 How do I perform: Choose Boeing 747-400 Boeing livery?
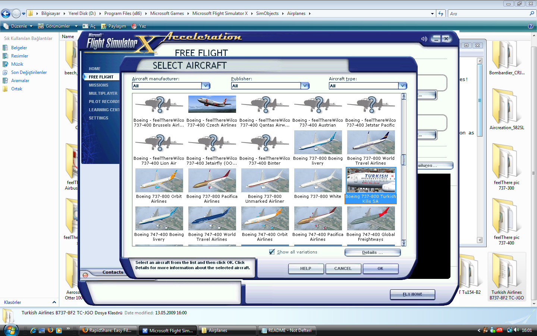(x=159, y=218)
